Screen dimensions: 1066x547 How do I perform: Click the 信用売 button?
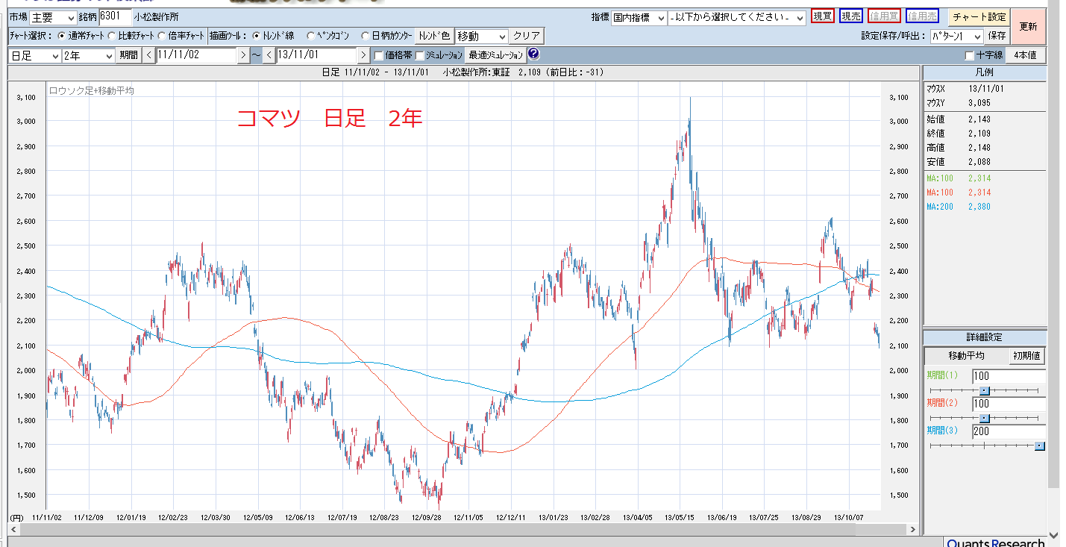(x=922, y=16)
